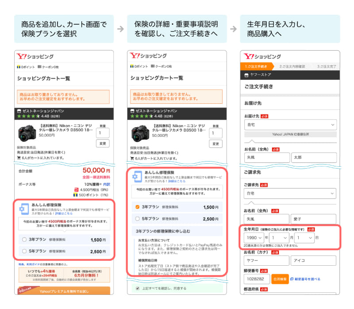Click the coupon icon in the left cart screen
Screen dimensions: 354x309
point(39,67)
